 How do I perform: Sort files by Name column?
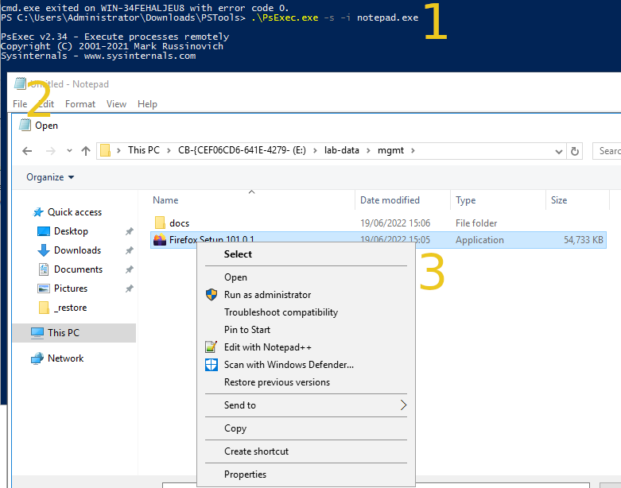pos(165,200)
